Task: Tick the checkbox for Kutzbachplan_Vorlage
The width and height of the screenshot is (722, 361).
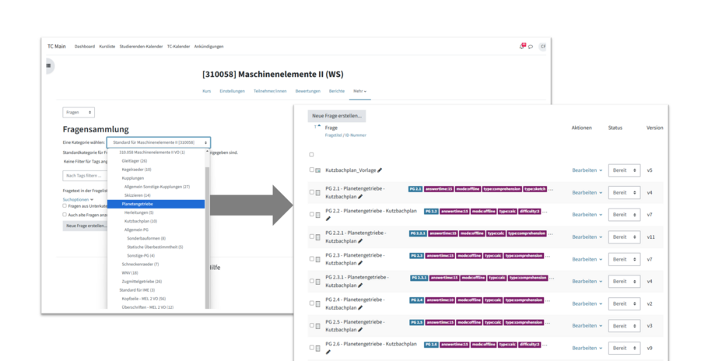Action: coord(312,170)
